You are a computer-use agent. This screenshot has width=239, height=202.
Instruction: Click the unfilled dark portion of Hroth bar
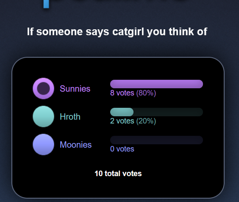(x=168, y=112)
